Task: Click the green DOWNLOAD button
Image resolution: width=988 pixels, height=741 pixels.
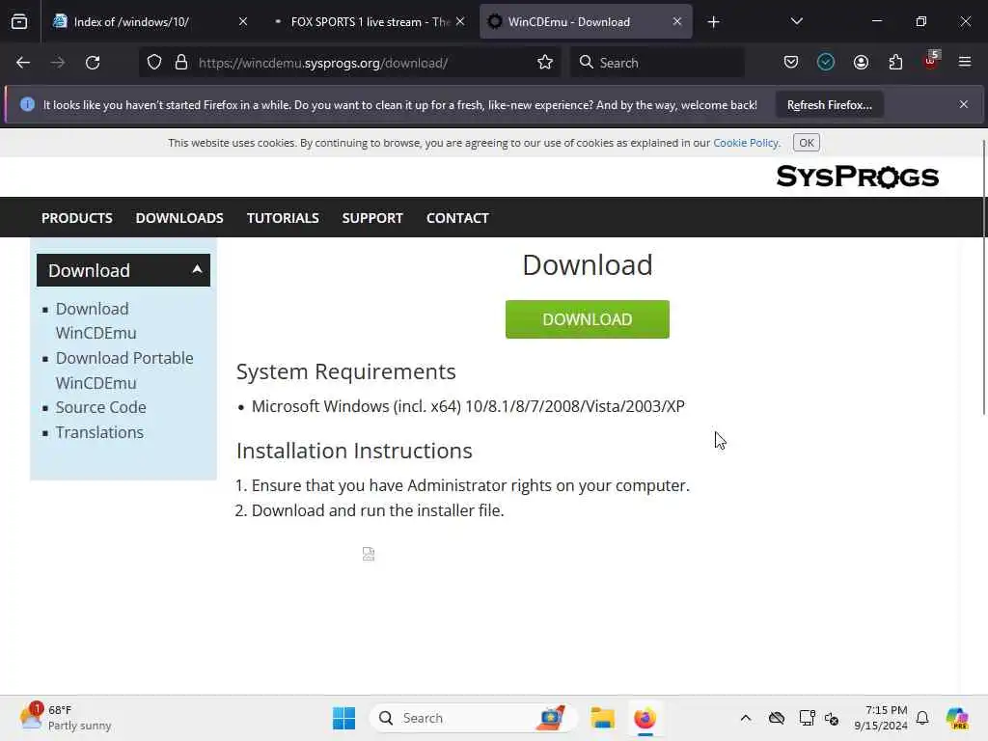Action: 588,319
